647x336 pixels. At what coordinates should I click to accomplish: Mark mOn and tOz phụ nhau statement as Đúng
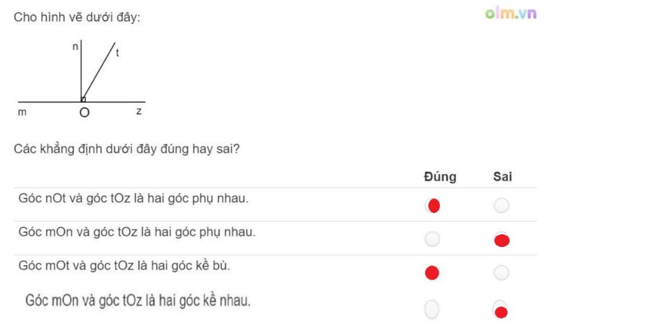pos(432,239)
